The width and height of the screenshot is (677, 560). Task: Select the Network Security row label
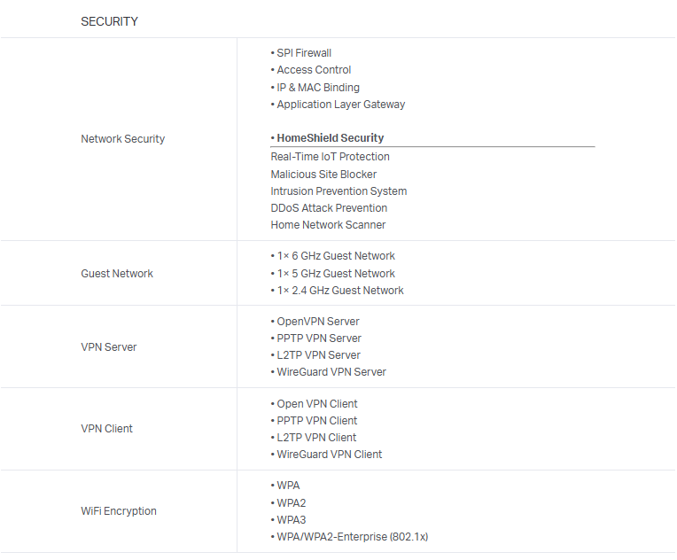coord(122,139)
